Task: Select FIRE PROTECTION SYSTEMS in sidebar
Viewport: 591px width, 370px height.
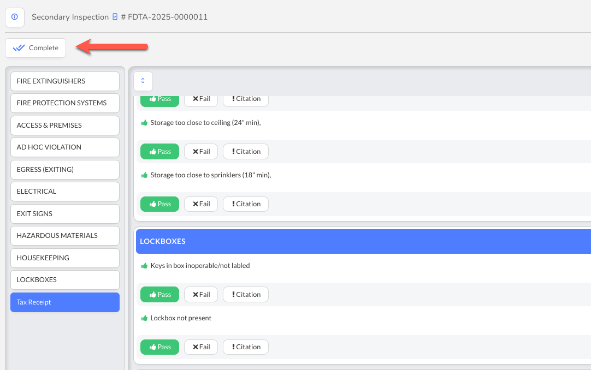Action: click(x=64, y=103)
